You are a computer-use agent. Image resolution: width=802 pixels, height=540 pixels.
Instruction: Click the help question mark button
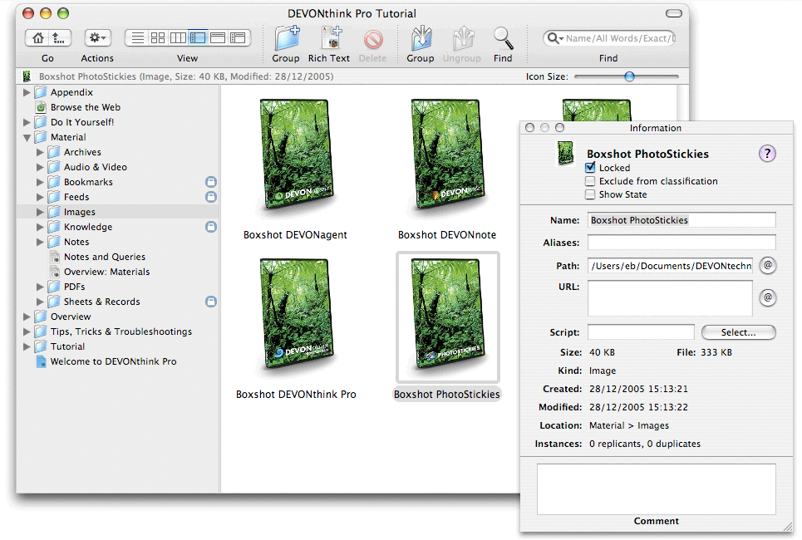click(767, 153)
